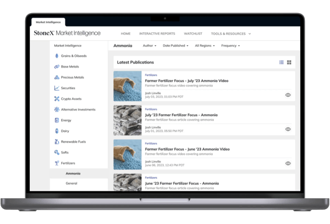Open the Grains & Oilseeds icon

point(57,56)
